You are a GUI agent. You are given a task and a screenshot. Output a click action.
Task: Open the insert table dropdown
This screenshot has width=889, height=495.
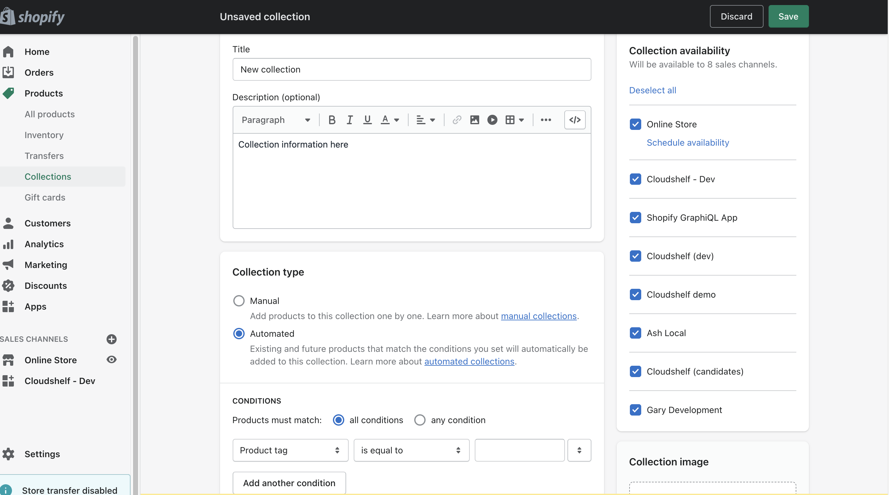(x=514, y=120)
